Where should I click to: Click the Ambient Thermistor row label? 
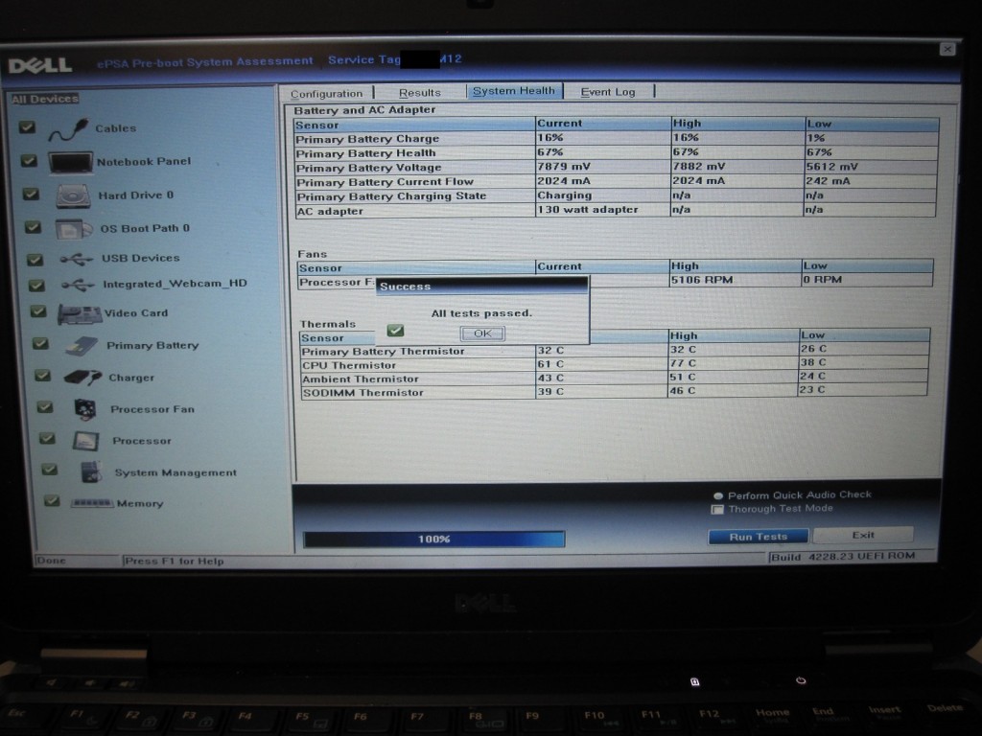point(361,379)
